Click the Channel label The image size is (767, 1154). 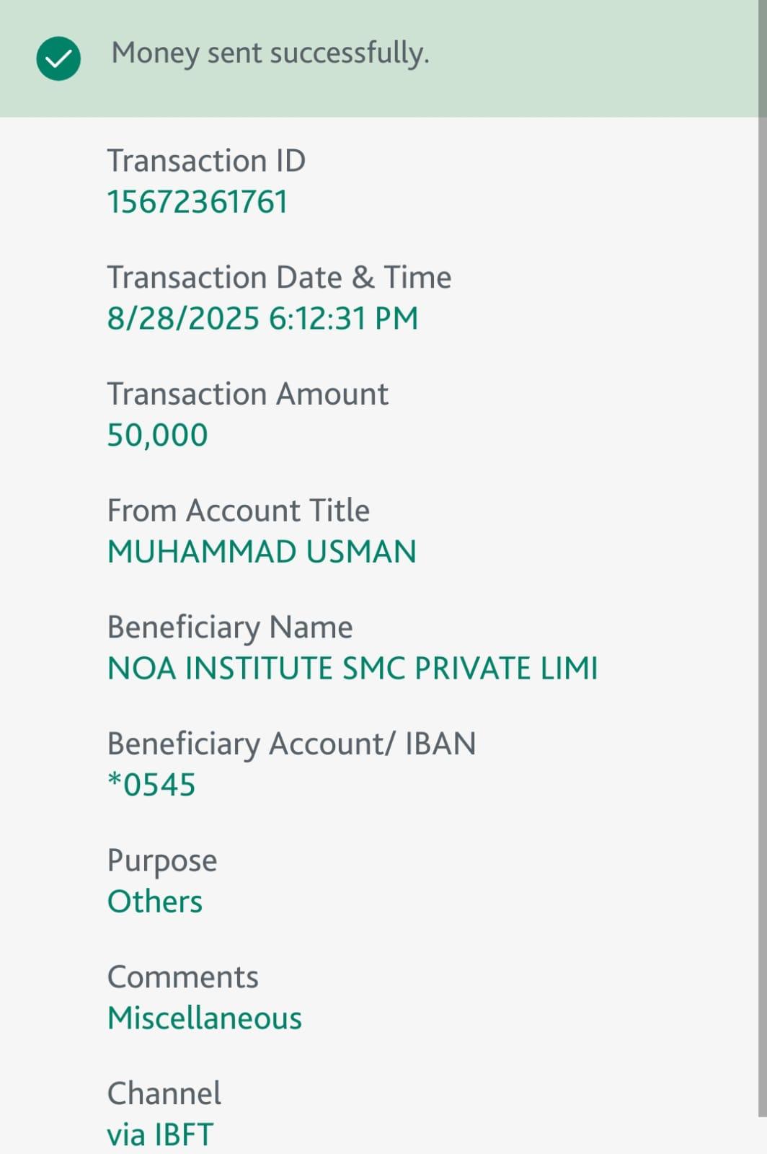164,1093
